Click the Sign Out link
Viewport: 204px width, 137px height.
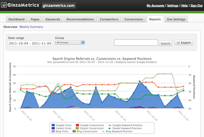pyautogui.click(x=197, y=5)
